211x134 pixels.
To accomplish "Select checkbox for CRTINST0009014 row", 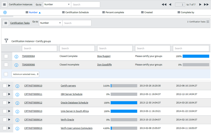I will [4, 120].
